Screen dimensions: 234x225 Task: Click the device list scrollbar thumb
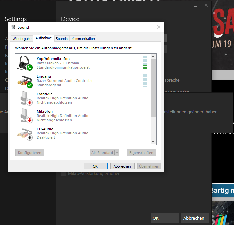click(x=153, y=89)
